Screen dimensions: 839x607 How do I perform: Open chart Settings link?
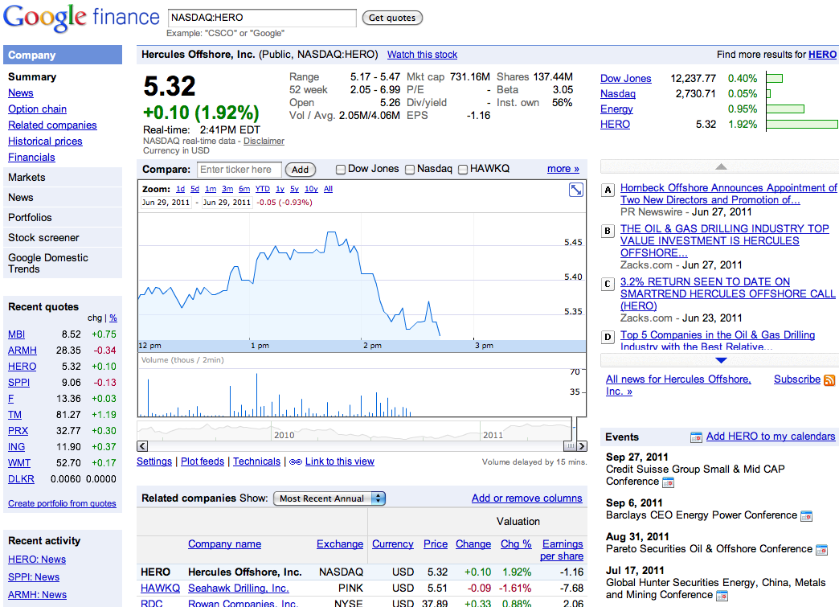(x=154, y=461)
